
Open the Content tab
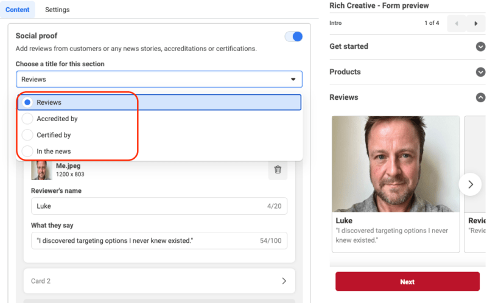pyautogui.click(x=18, y=10)
